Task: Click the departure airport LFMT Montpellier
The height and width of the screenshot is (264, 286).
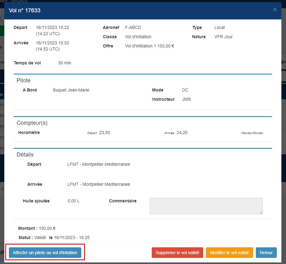Action: [x=99, y=164]
